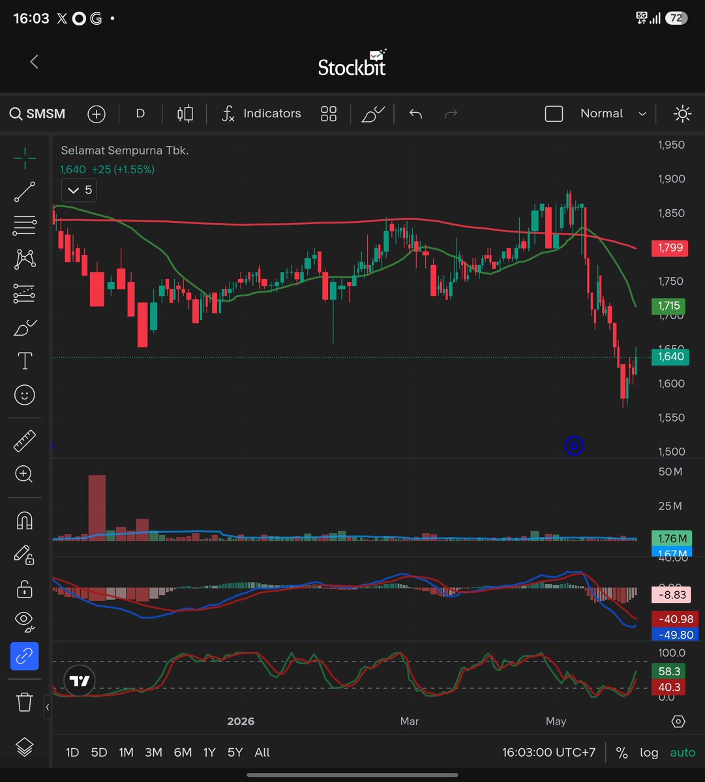Click the TradingView logo badge
Viewport: 705px width, 782px height.
point(80,682)
